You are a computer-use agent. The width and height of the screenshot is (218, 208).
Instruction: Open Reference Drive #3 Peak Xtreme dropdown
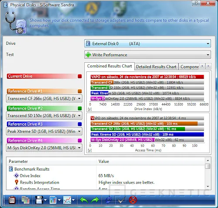pyautogui.click(x=44, y=131)
